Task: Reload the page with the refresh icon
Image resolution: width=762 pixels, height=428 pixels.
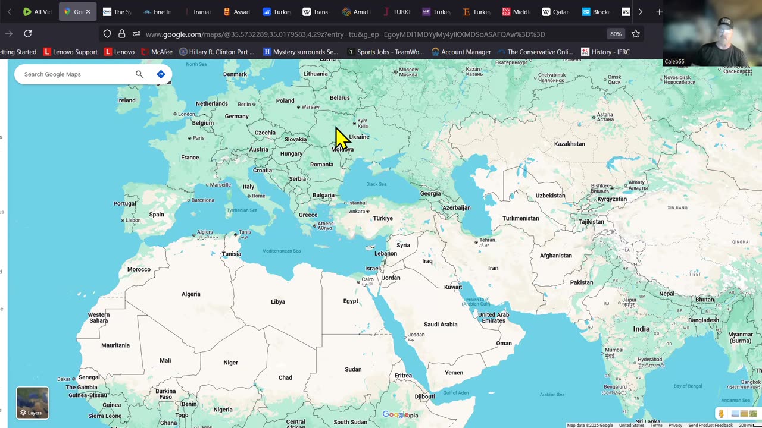Action: 28,34
